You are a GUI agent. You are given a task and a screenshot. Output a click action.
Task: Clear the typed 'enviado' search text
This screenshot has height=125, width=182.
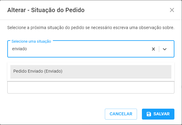tap(153, 49)
